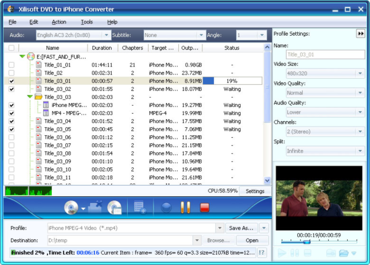Uncheck the Title_03_02 checkbox
Image resolution: width=370 pixels, height=265 pixels.
(x=12, y=89)
